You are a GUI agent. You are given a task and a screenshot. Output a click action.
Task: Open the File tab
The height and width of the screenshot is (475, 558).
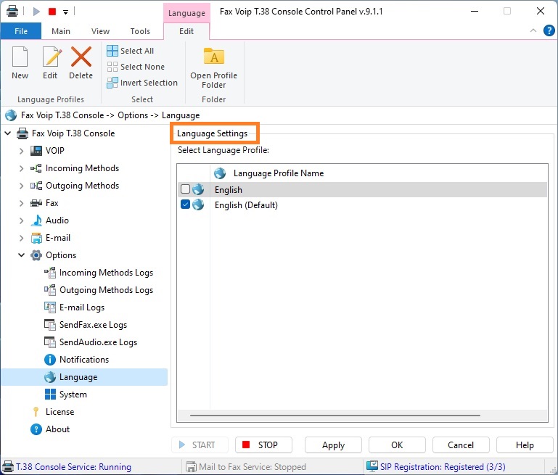pos(21,31)
